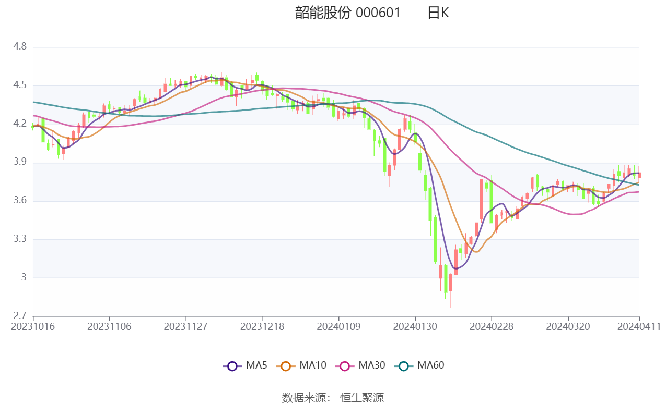Click the 20240411 date axis label
666x404 pixels.
[639, 327]
